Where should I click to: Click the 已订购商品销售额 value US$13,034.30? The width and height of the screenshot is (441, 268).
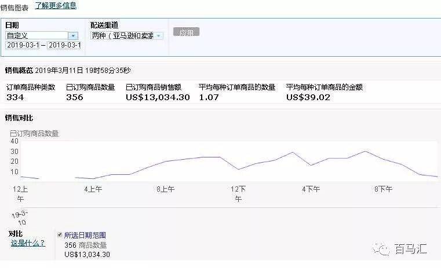(x=158, y=97)
